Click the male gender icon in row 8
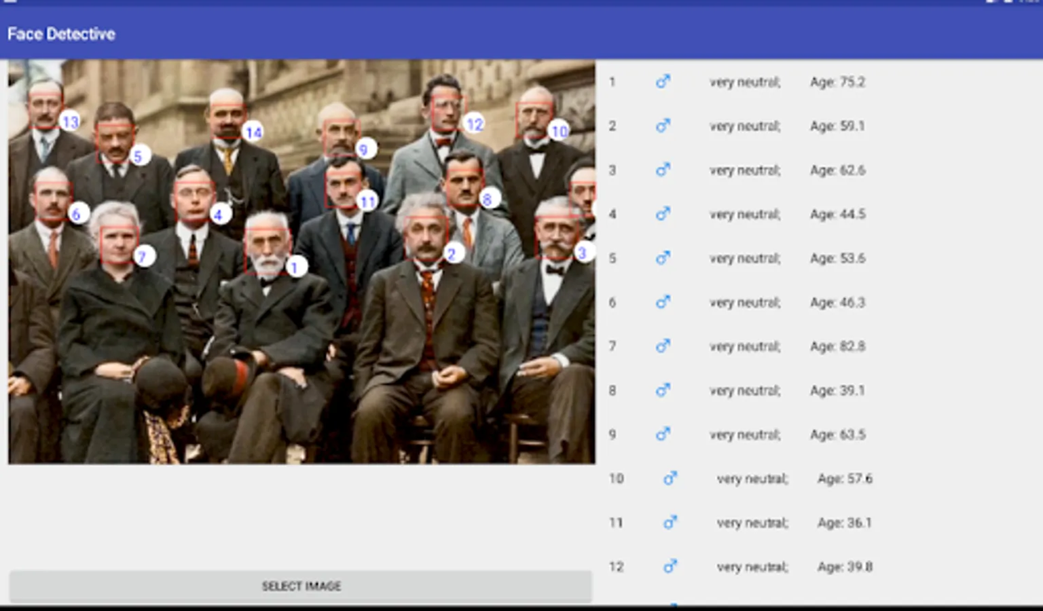Viewport: 1043px width, 611px height. click(x=663, y=390)
